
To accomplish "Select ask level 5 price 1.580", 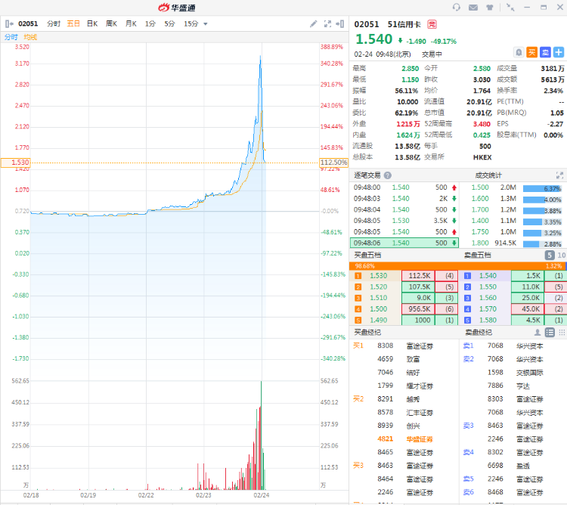I will pyautogui.click(x=488, y=321).
